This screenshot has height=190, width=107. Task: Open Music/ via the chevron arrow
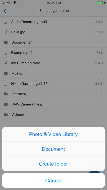click(x=101, y=73)
